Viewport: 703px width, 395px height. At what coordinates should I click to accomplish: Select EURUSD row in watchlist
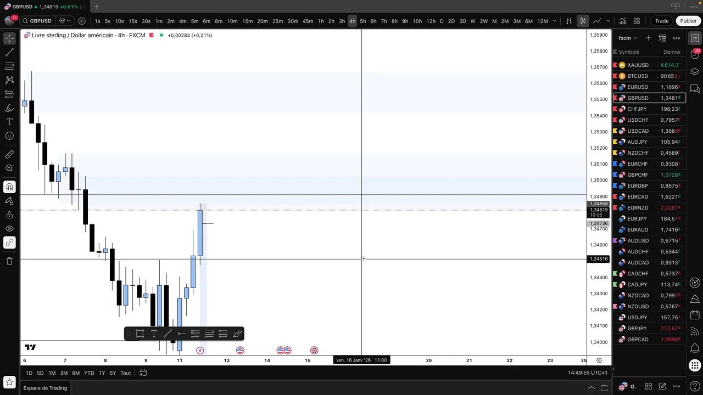click(650, 87)
